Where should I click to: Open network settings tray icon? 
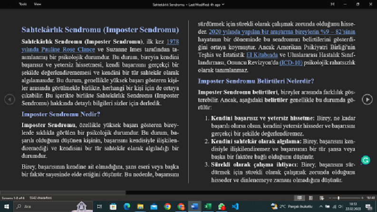click(x=334, y=206)
